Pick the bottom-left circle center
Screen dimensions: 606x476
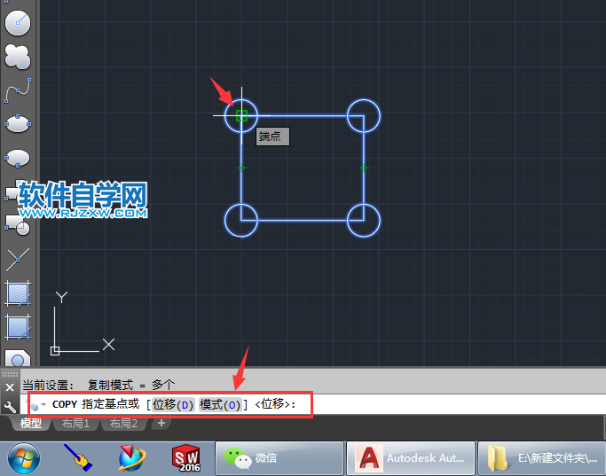pyautogui.click(x=241, y=221)
